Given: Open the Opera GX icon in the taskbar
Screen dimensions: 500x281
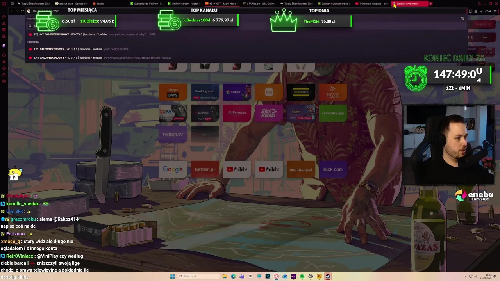Looking at the screenshot, I should [x=276, y=276].
